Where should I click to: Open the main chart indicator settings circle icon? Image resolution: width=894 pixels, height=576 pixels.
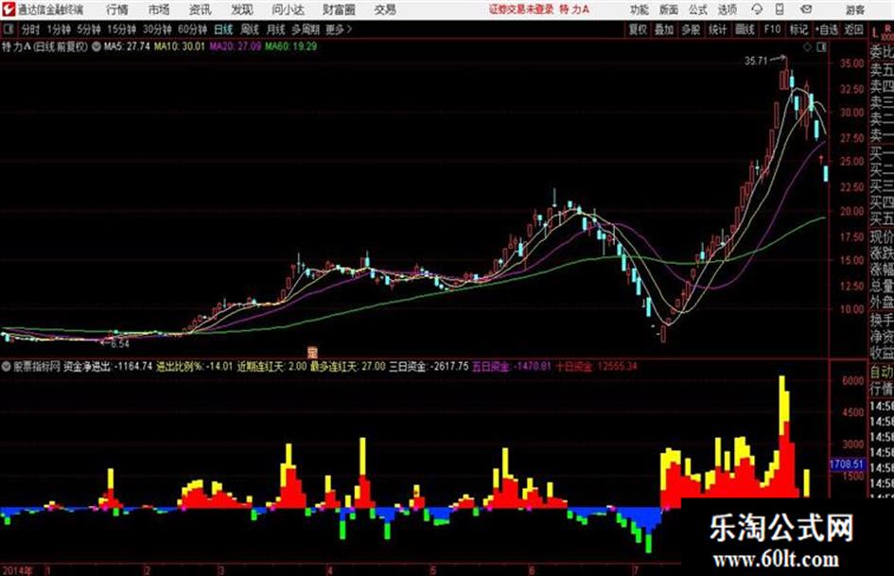[96, 46]
